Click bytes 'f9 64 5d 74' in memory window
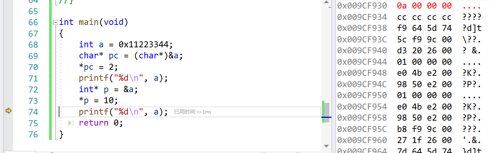Image resolution: width=490 pixels, height=153 pixels. tap(424, 28)
